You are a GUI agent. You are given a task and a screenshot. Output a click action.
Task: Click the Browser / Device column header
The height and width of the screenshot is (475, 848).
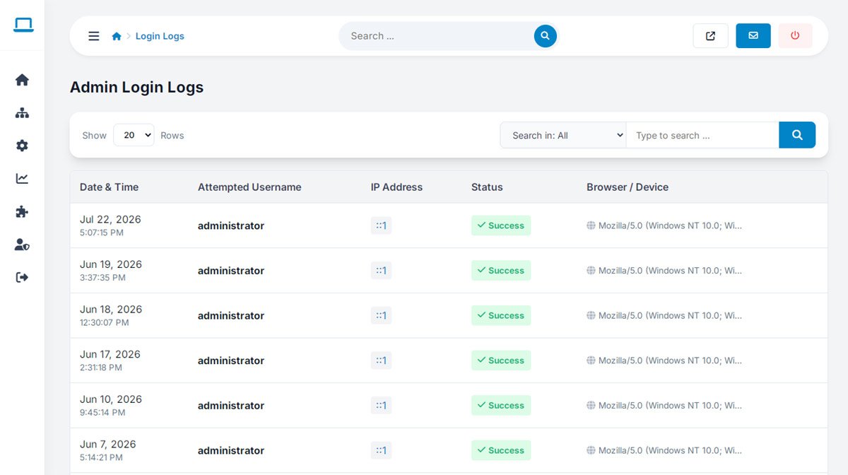coord(628,187)
